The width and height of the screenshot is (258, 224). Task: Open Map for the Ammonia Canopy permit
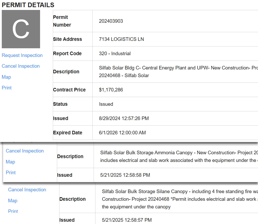point(10,162)
